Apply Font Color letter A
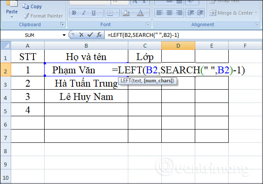 [140, 13]
